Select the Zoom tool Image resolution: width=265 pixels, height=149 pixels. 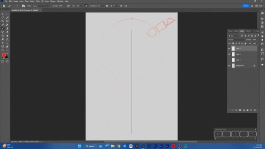(x=3, y=50)
